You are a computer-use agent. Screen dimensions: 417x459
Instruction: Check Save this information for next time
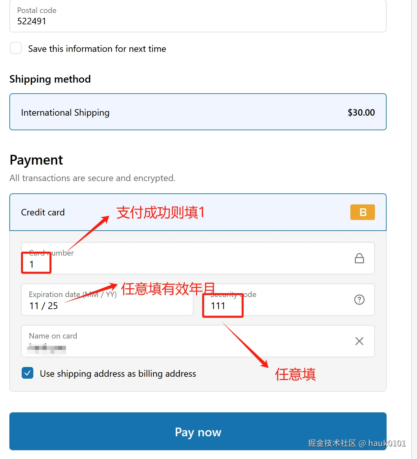pyautogui.click(x=16, y=48)
